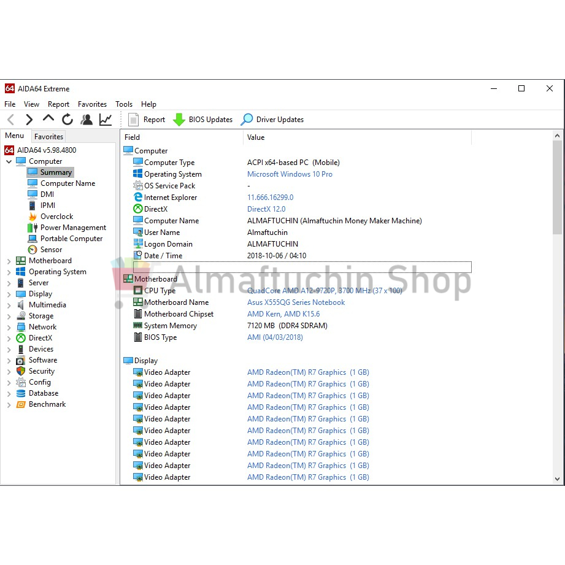
Task: Click the AMD Kern, AMD K15.6 link
Action: pyautogui.click(x=283, y=314)
